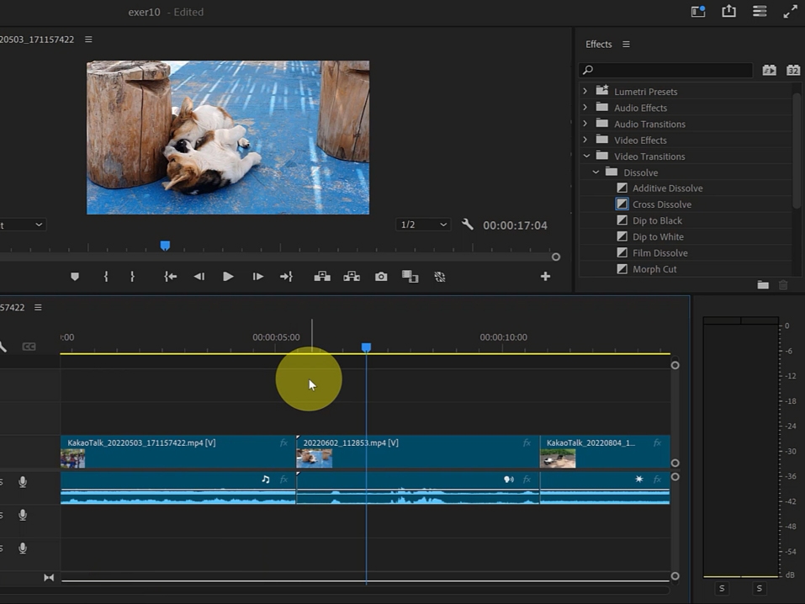
Task: Enable voice-over record on second audio track
Action: click(23, 515)
